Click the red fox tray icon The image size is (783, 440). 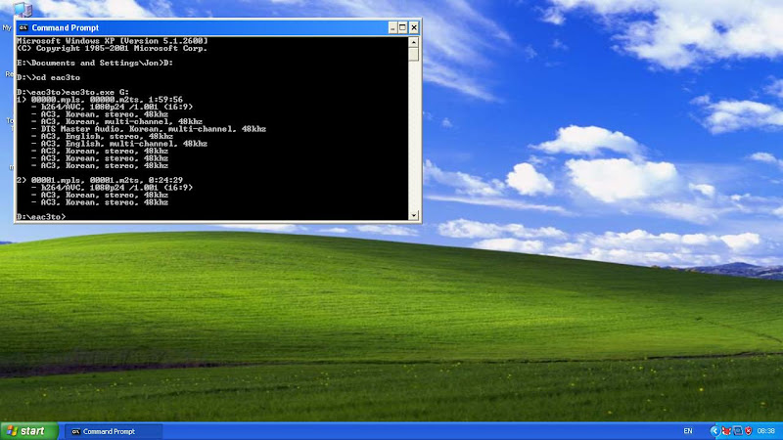[726, 431]
